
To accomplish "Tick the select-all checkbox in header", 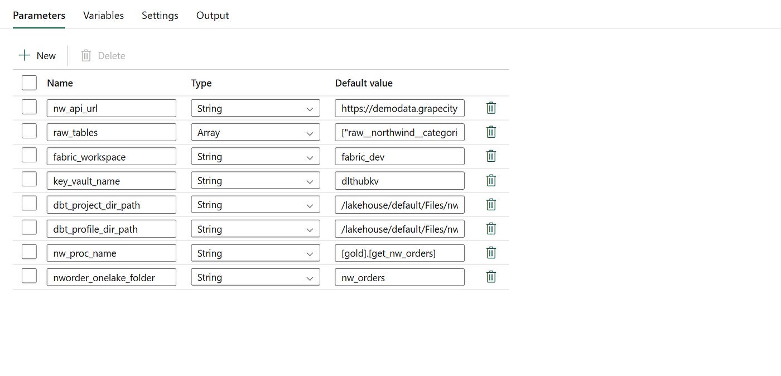I will click(29, 83).
